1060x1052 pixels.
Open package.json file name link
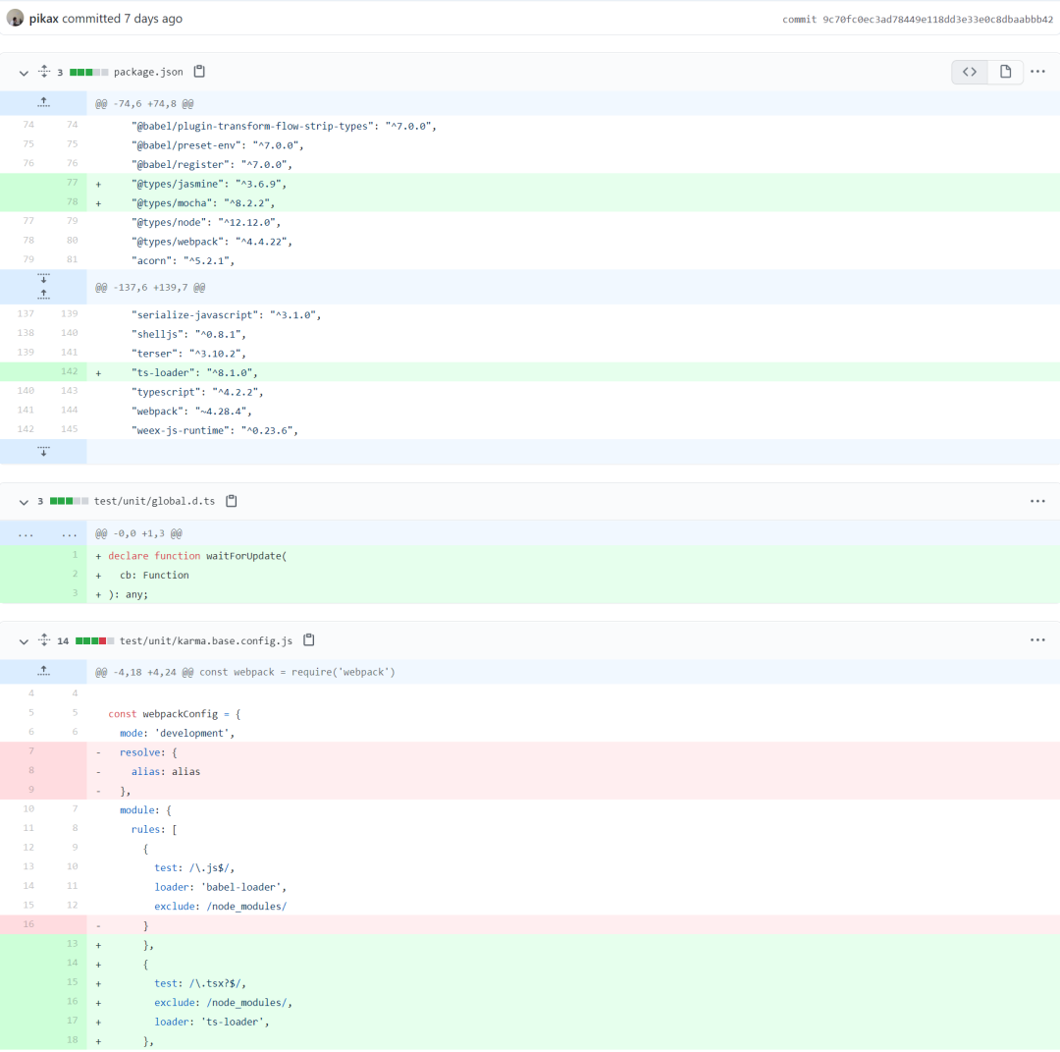point(148,72)
